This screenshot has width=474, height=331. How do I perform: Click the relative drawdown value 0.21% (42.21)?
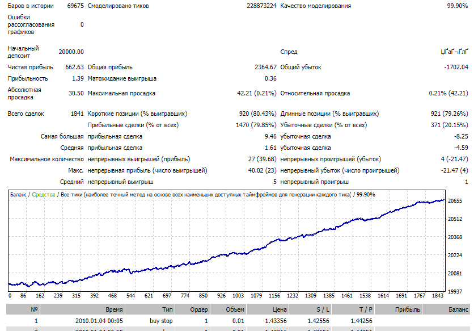(448, 93)
